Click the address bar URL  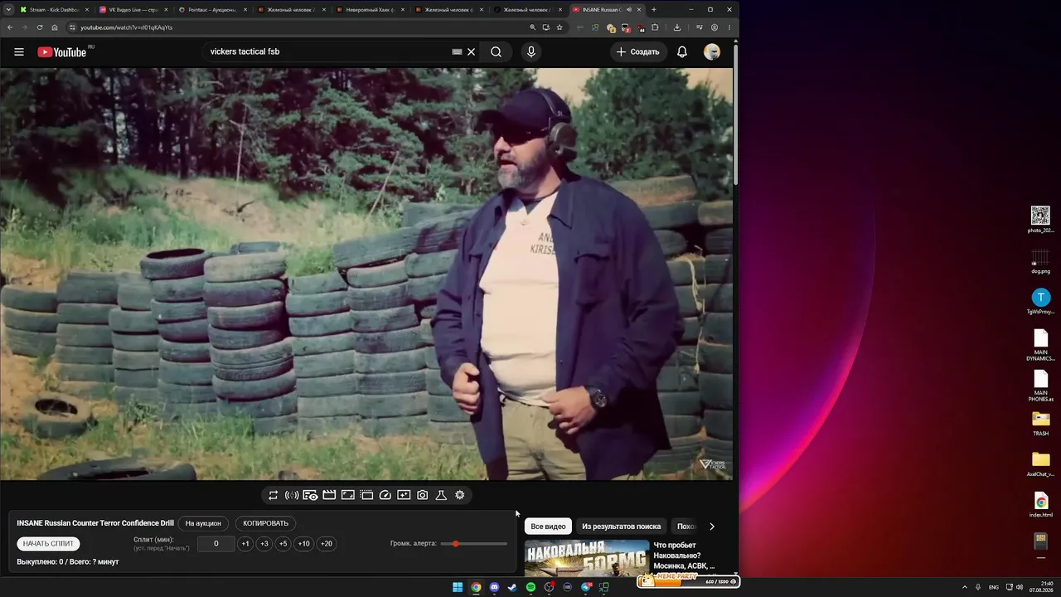[127, 27]
